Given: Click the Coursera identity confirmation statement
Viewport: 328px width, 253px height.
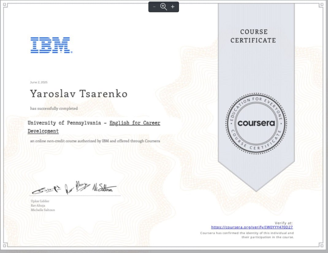Looking at the screenshot, I should coord(247,235).
